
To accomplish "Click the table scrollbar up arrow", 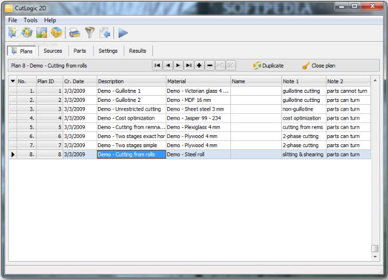I will 375,81.
